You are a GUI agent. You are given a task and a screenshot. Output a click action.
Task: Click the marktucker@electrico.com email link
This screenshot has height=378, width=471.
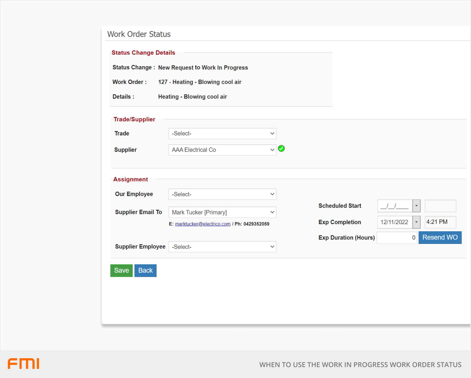click(x=202, y=224)
